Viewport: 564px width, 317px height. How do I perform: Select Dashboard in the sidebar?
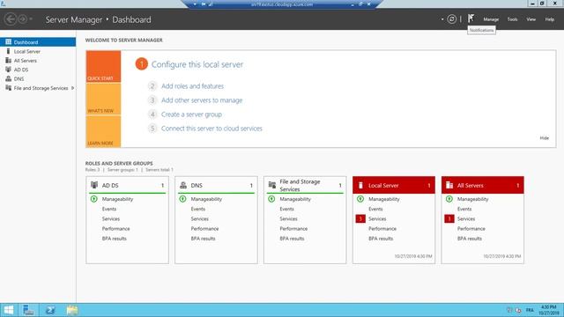pos(38,42)
